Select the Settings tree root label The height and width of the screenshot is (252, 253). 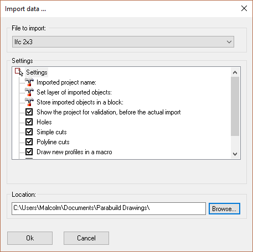click(37, 72)
